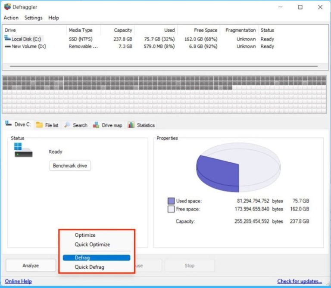Open the Settings menu
Screen dimensions: 331x288
[x=33, y=18]
